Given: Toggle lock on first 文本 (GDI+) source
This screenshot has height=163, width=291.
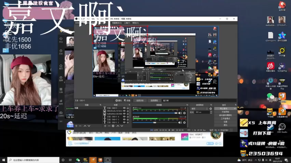Looking at the screenshot, I should coord(128,108).
